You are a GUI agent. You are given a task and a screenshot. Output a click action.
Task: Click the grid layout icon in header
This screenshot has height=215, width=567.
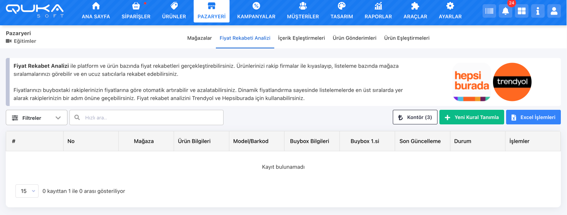522,11
